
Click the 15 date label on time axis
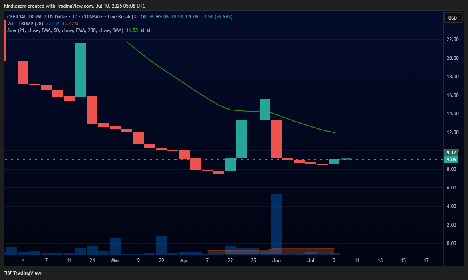(403, 260)
